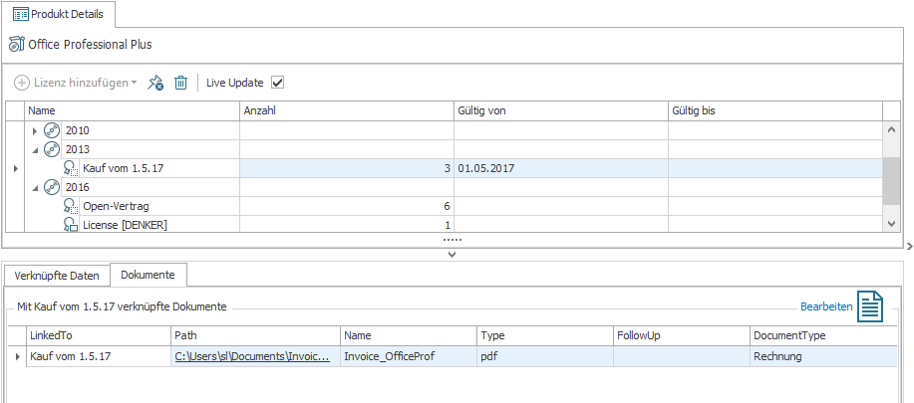Image resolution: width=914 pixels, height=403 pixels.
Task: Click the document page icon beside Bearbeiten
Action: tap(870, 306)
